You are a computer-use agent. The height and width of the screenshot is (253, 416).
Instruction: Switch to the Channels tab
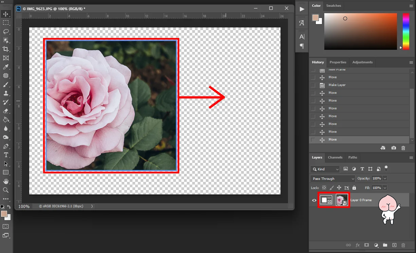[335, 157]
